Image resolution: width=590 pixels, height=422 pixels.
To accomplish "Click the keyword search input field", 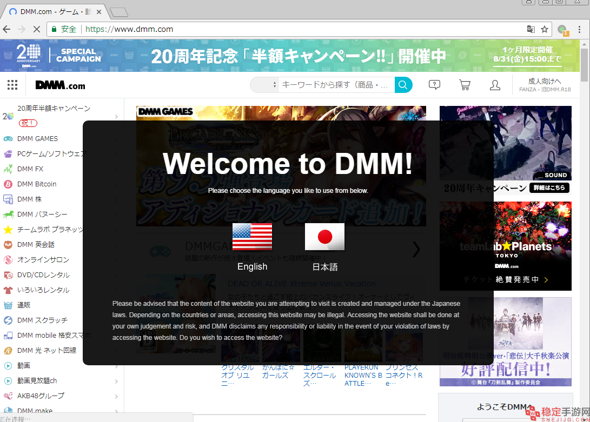I will pos(336,85).
